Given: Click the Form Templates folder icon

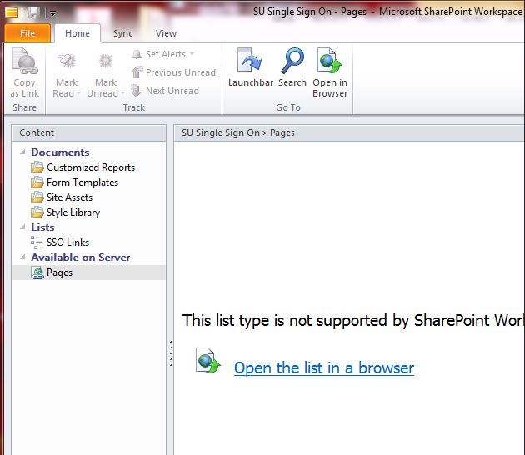Looking at the screenshot, I should coord(37,182).
